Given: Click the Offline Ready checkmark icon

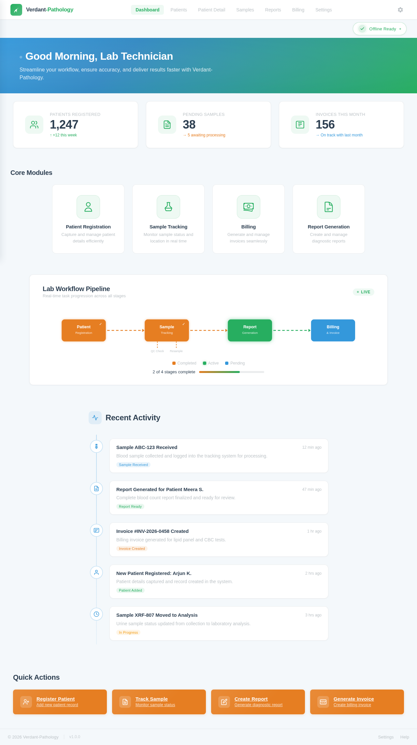Looking at the screenshot, I should [x=362, y=29].
